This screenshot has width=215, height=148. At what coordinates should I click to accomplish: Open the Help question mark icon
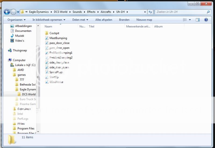pyautogui.click(x=206, y=20)
